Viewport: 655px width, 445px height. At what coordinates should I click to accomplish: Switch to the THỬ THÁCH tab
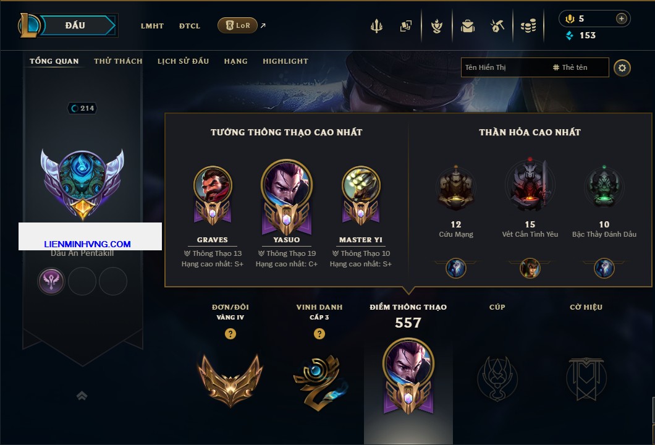click(118, 61)
